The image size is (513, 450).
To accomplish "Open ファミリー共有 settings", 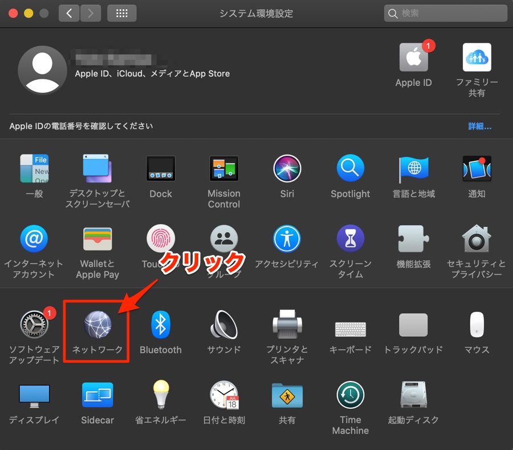I will (x=477, y=57).
